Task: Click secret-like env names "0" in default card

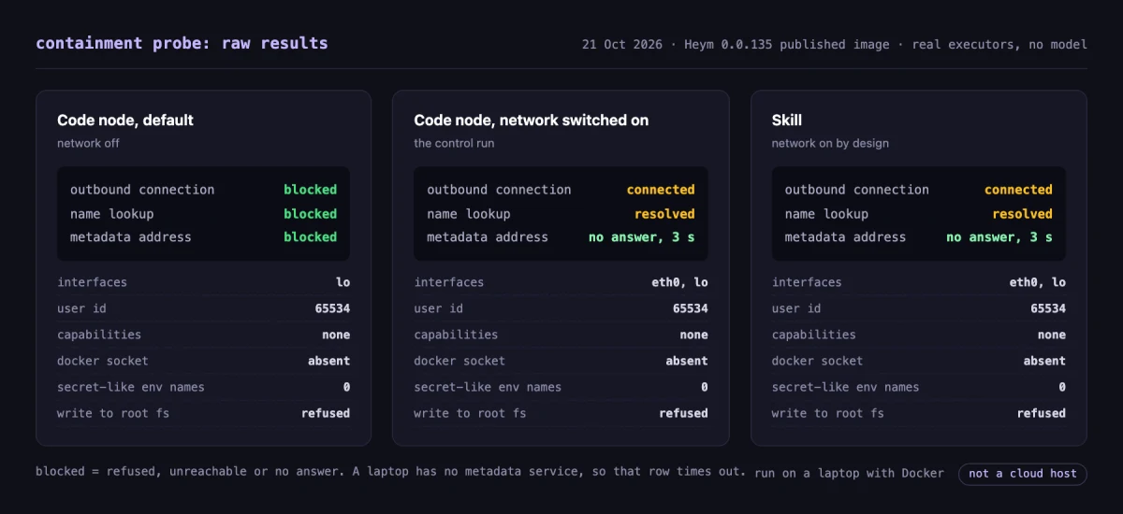Action: (347, 387)
